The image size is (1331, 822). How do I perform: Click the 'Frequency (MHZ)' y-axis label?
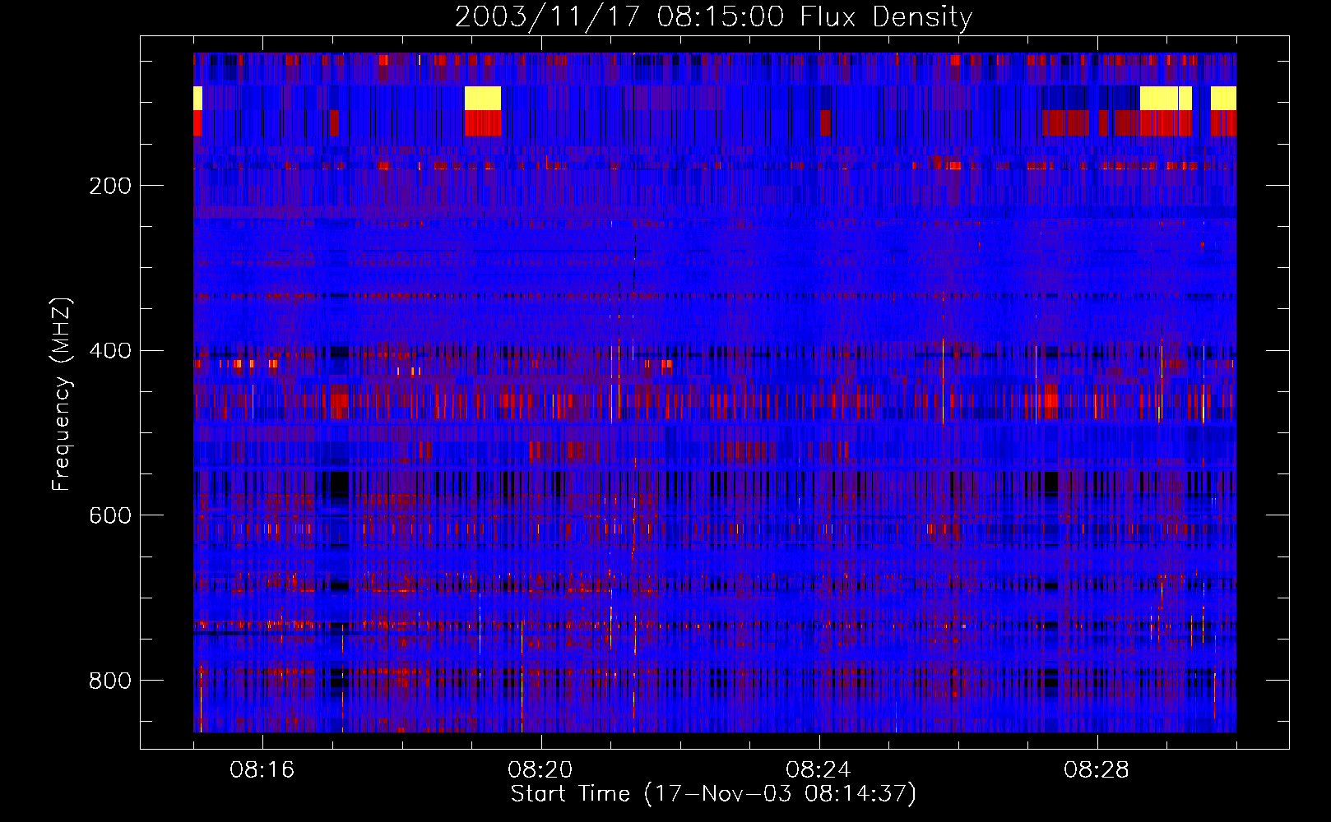tap(62, 395)
